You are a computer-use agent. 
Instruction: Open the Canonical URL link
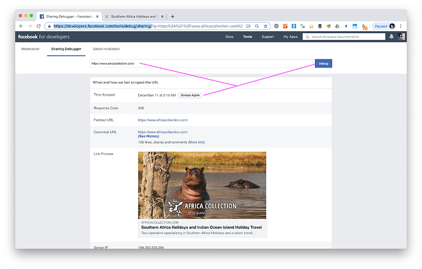[x=163, y=132]
